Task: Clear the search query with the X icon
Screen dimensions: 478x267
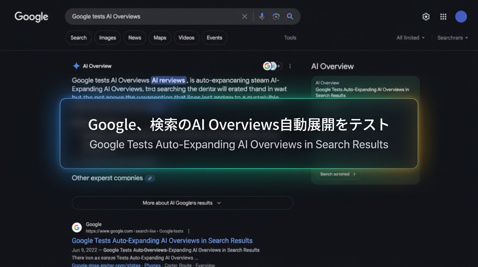Action: pyautogui.click(x=245, y=16)
